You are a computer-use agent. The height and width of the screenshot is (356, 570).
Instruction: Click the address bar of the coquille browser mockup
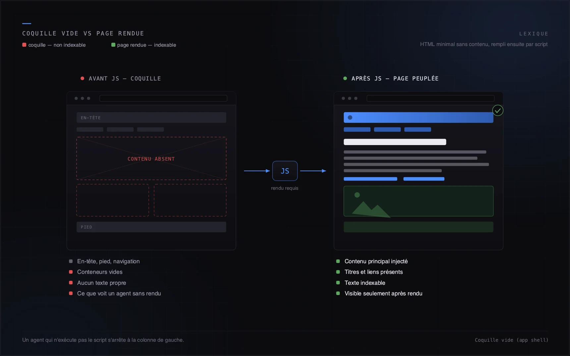click(163, 98)
